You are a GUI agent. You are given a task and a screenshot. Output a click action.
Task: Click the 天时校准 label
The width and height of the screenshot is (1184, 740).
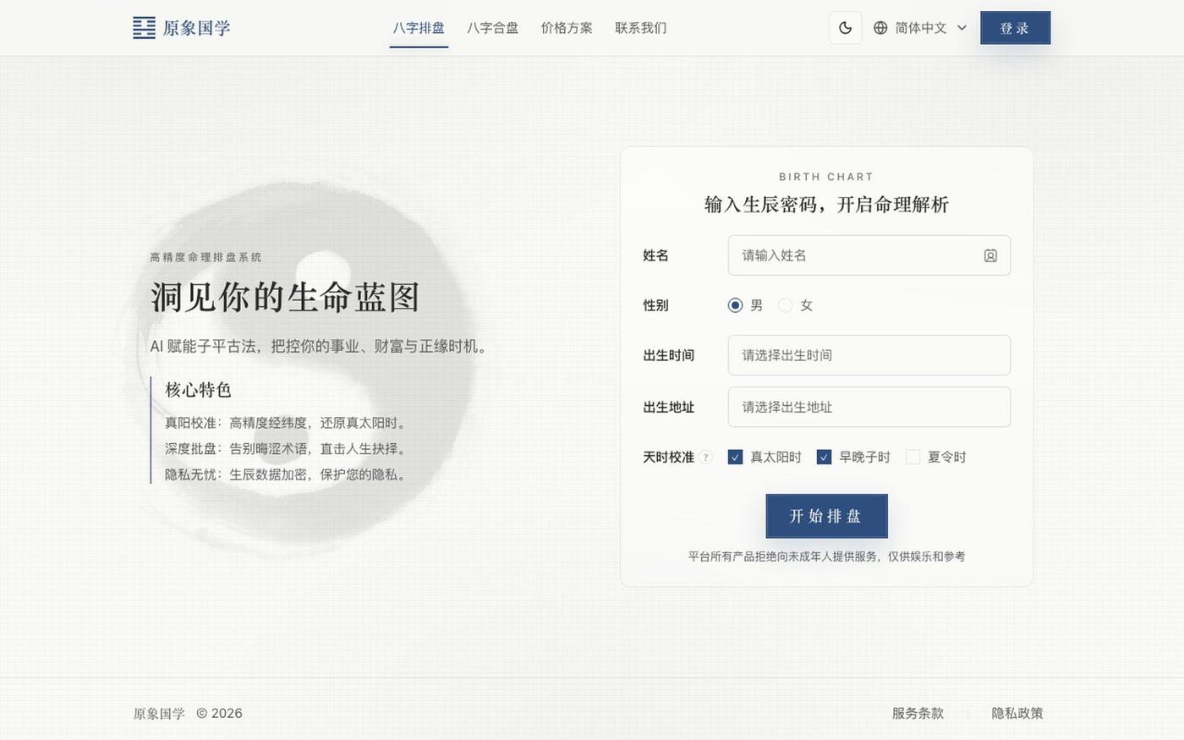pos(668,458)
